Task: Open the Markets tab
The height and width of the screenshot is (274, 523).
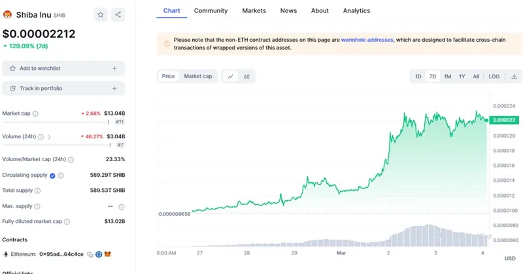Action: tap(254, 10)
